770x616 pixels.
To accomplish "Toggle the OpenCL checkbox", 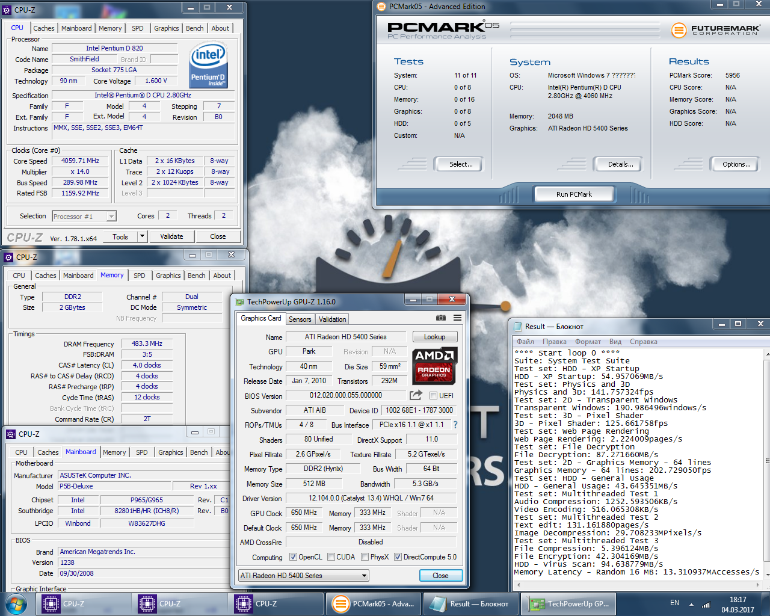I will [x=293, y=557].
